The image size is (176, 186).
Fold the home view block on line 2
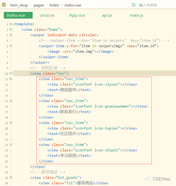(x=11, y=30)
